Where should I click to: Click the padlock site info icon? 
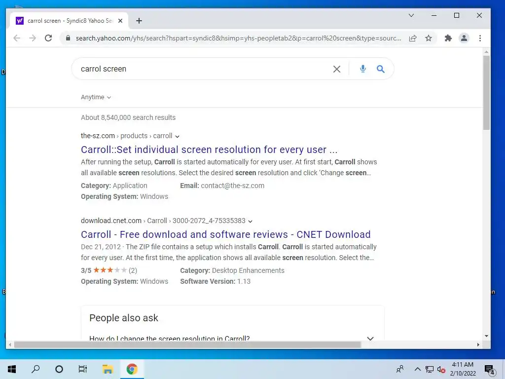tap(68, 38)
